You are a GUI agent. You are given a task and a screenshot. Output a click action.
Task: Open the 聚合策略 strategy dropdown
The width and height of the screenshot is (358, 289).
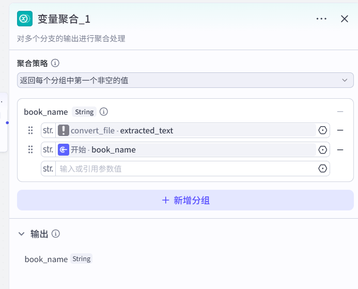pyautogui.click(x=185, y=80)
